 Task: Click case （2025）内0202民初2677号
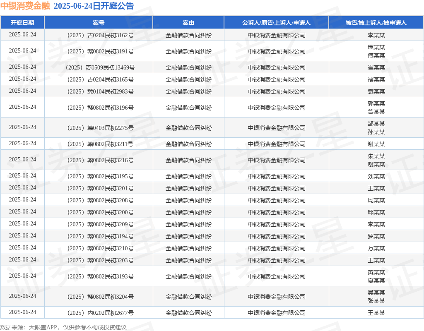[x=99, y=313]
